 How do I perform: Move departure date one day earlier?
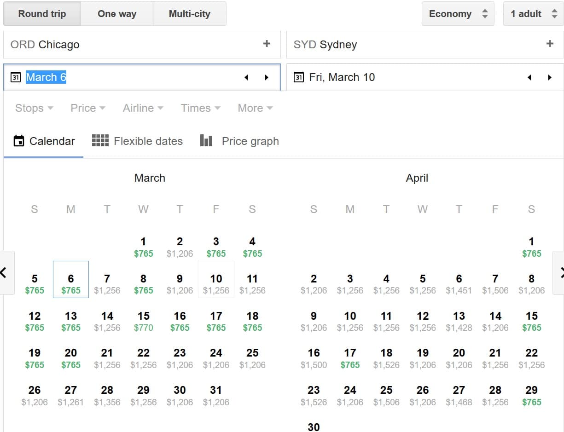pos(246,77)
